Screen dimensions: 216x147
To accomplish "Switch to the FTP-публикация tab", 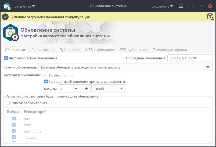I will 133,50.
